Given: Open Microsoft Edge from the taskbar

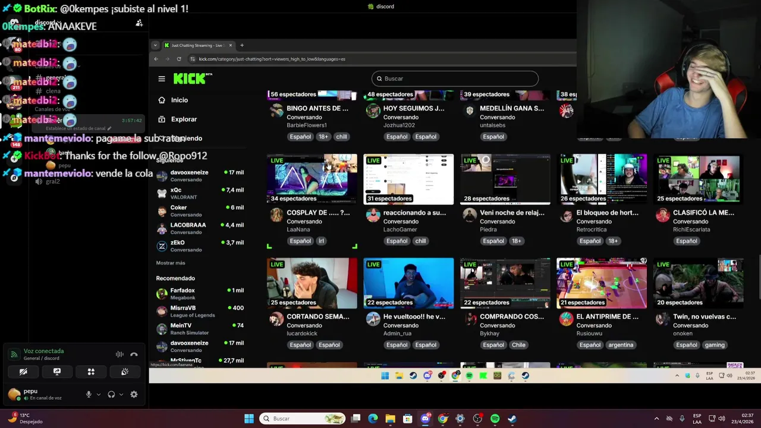Looking at the screenshot, I should point(373,418).
